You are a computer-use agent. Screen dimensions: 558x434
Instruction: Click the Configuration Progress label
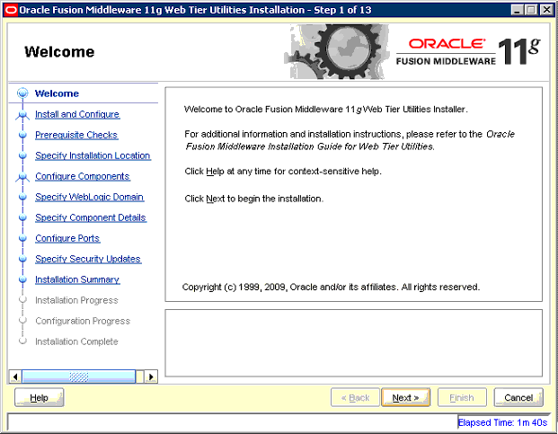[83, 321]
